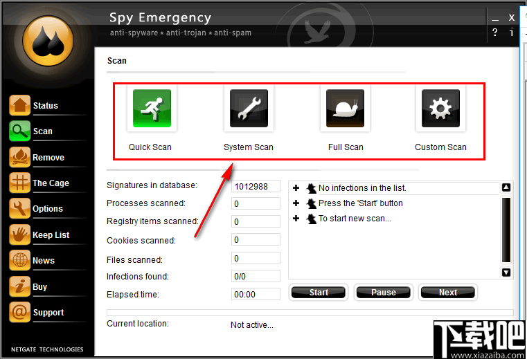Click the Scan label in the sidebar
Image resolution: width=527 pixels, height=359 pixels.
click(x=43, y=131)
